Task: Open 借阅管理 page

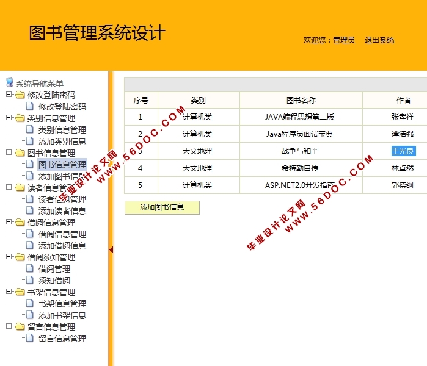Action: coord(54,269)
